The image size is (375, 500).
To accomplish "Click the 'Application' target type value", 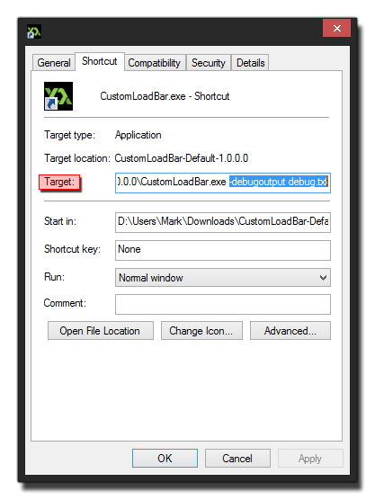I will 138,135.
